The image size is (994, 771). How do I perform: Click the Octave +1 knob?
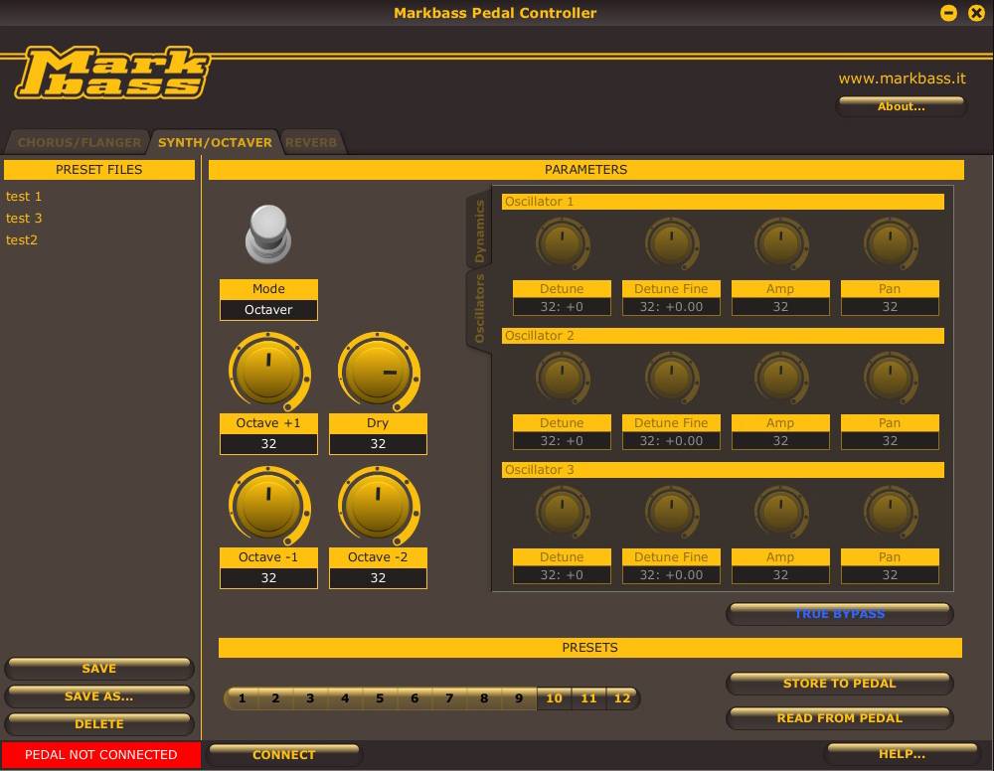pos(268,372)
